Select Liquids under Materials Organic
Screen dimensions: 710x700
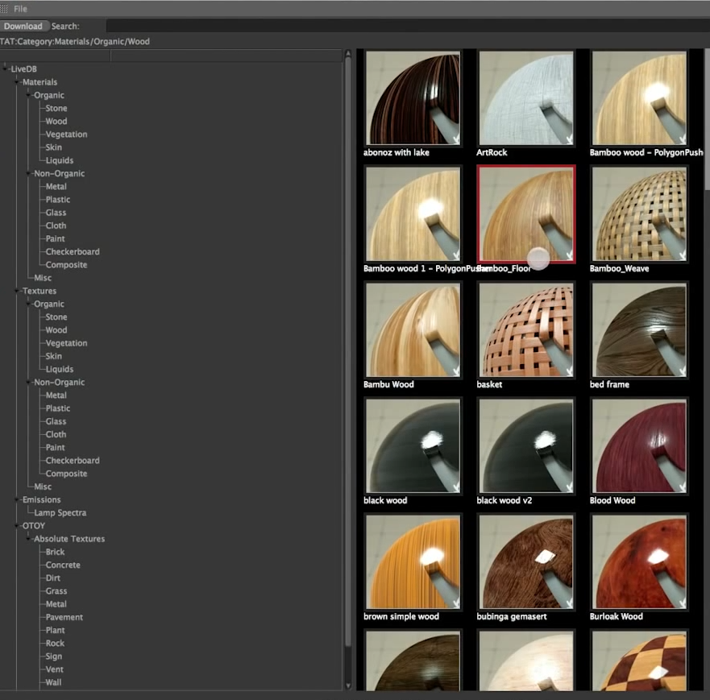(x=60, y=160)
